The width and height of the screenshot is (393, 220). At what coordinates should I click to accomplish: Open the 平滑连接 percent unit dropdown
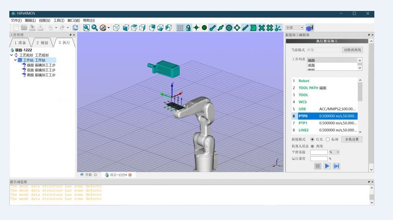point(334,152)
